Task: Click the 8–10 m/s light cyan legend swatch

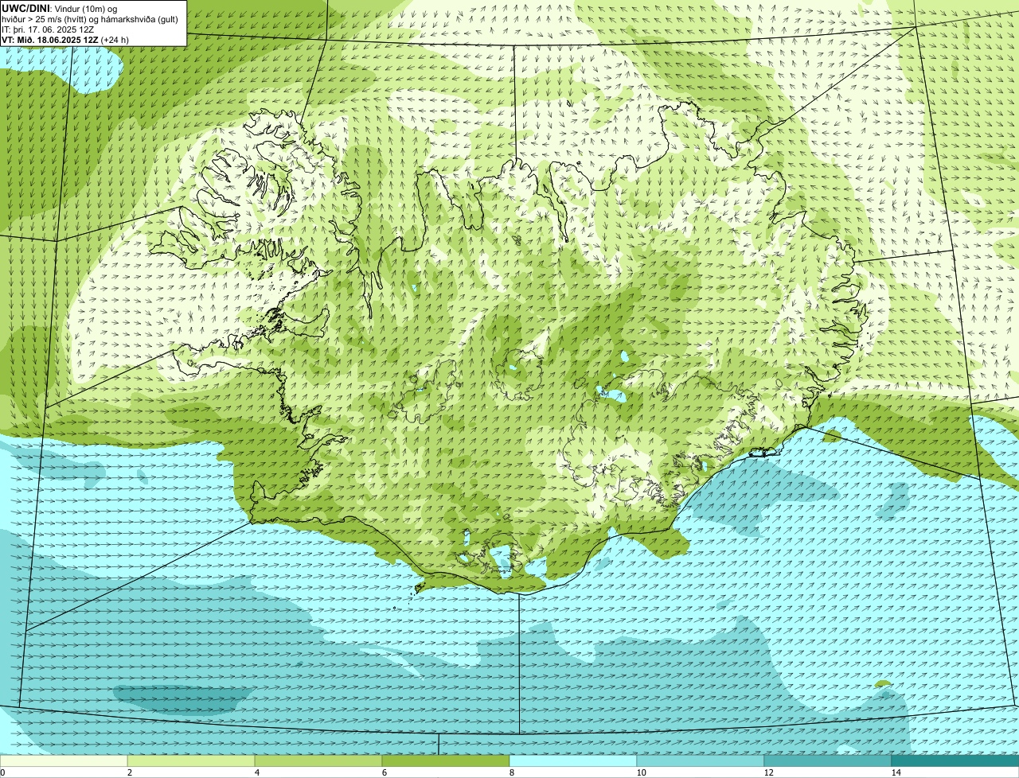Action: 573,760
